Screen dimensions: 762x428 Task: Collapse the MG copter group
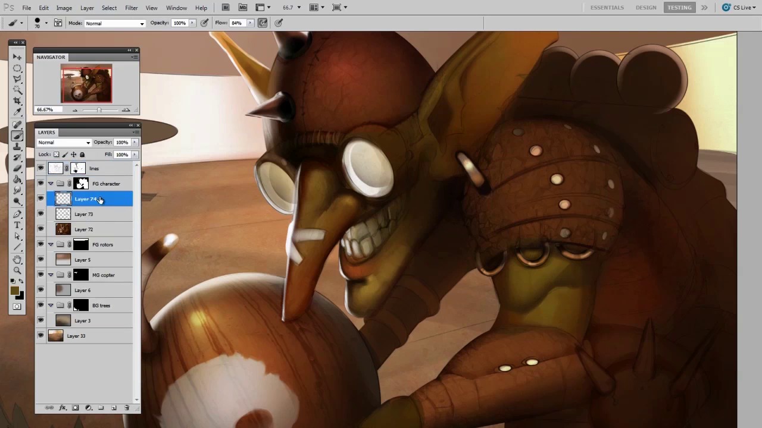coord(51,275)
